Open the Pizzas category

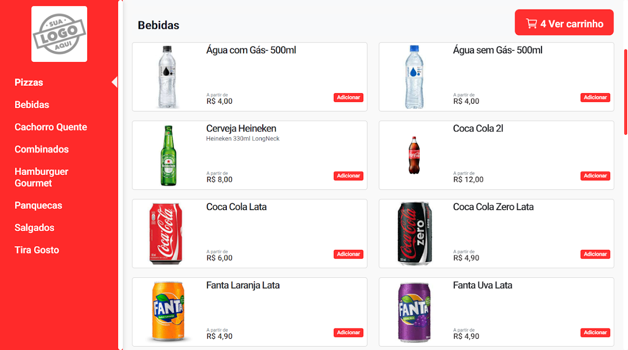29,82
